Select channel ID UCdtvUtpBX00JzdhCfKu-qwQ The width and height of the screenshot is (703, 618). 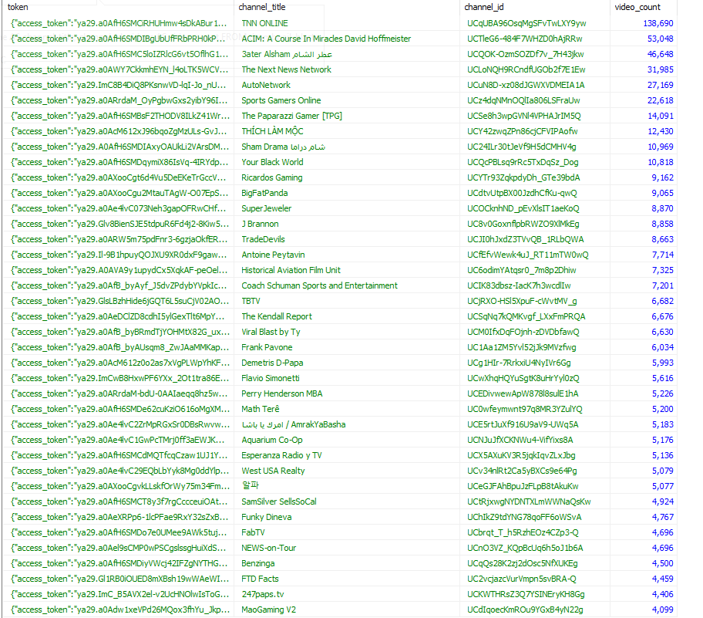click(522, 193)
